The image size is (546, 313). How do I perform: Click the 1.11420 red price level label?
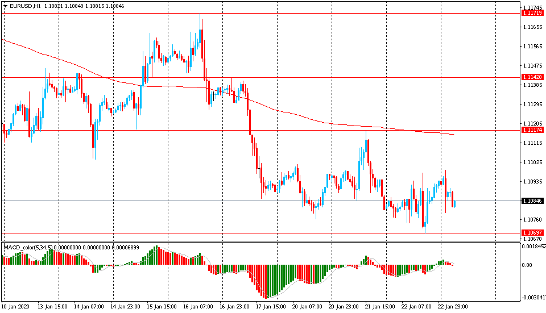coord(532,77)
